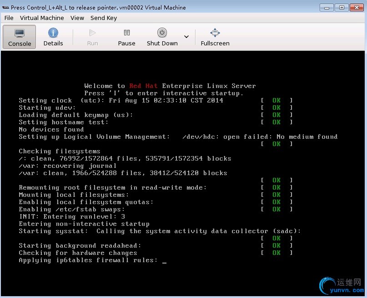This screenshot has width=367, height=298.
Task: Pause the virtual machine
Action: point(126,37)
